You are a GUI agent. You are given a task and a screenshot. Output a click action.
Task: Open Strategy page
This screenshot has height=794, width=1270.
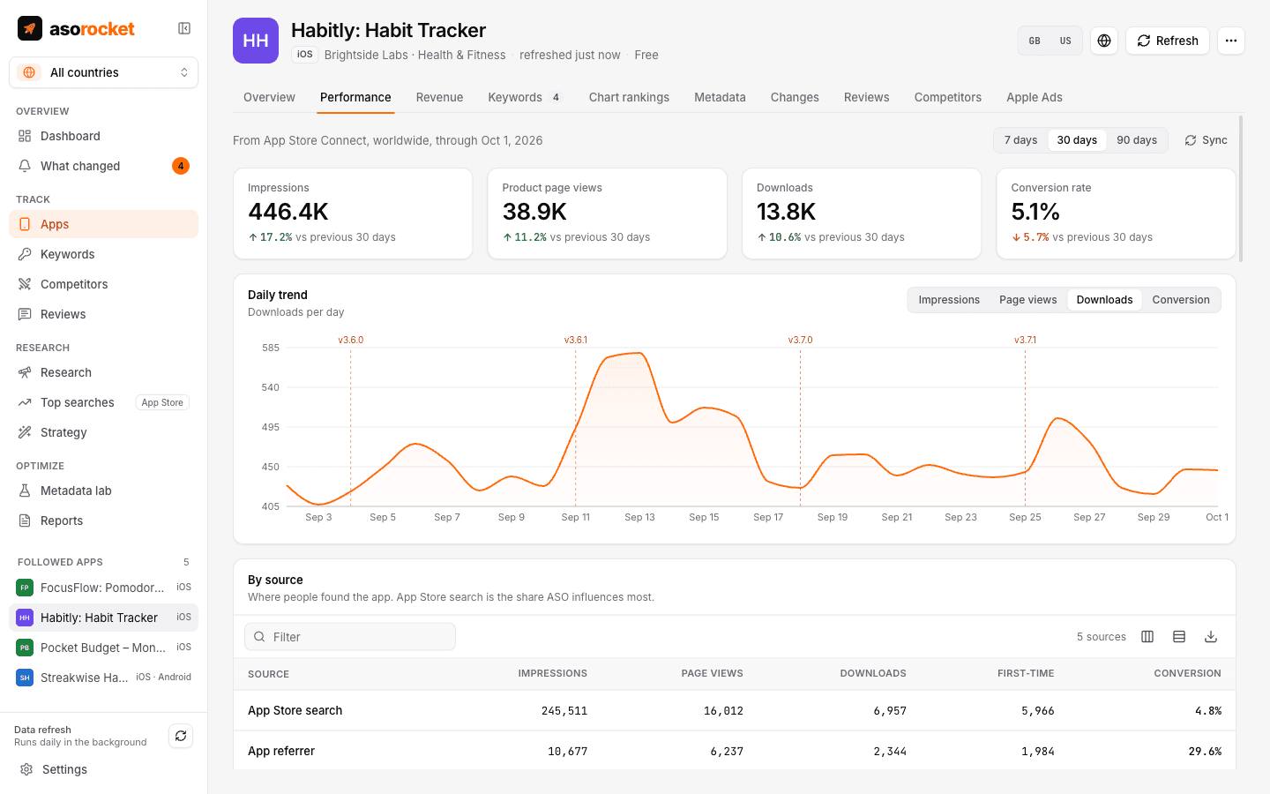pos(103,432)
